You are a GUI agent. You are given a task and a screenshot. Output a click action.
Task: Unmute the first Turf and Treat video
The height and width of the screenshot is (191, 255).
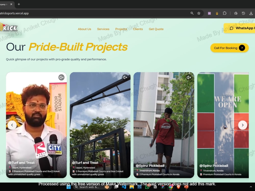point(61,77)
